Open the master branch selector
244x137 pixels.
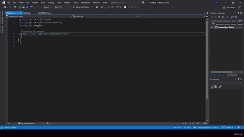pos(228,127)
